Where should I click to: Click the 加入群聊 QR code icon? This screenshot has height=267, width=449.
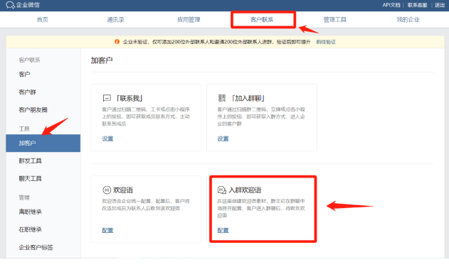point(222,98)
